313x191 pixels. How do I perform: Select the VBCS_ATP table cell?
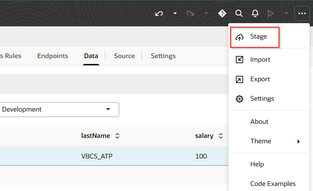coord(97,156)
